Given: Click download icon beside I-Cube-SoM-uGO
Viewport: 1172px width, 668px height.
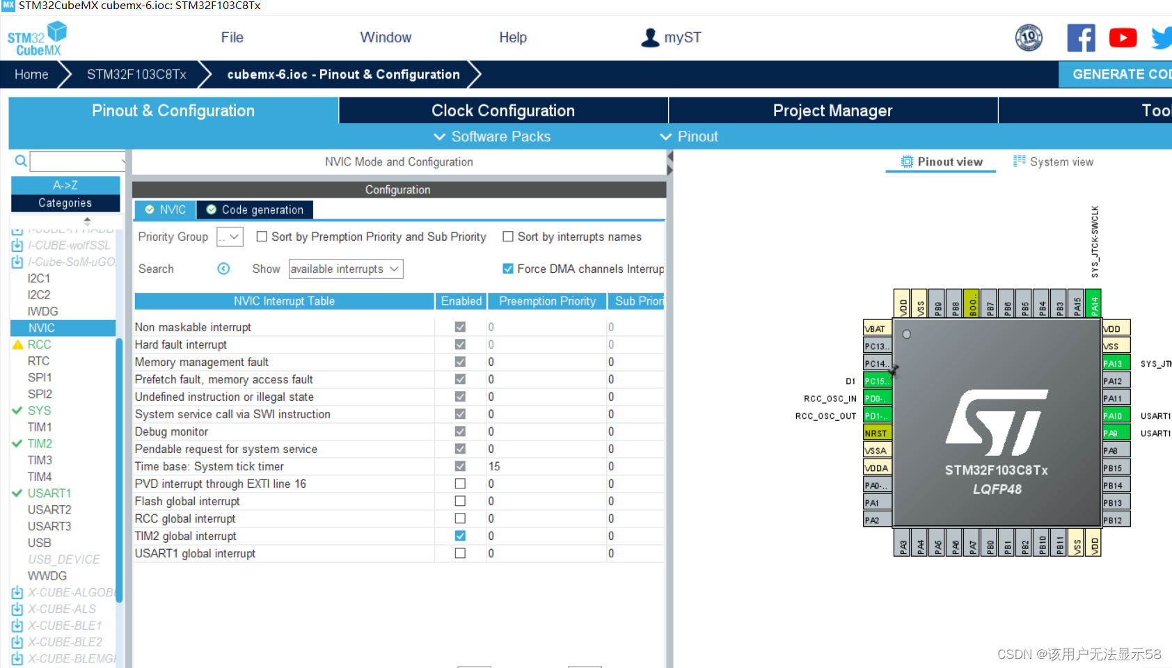Looking at the screenshot, I should tap(17, 262).
